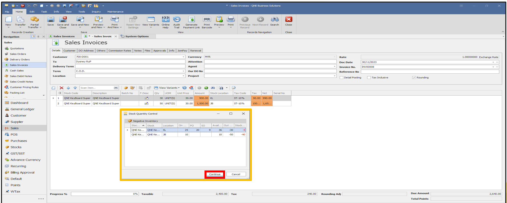Go to the Next Record
This screenshot has width=507, height=203.
[x=260, y=19]
